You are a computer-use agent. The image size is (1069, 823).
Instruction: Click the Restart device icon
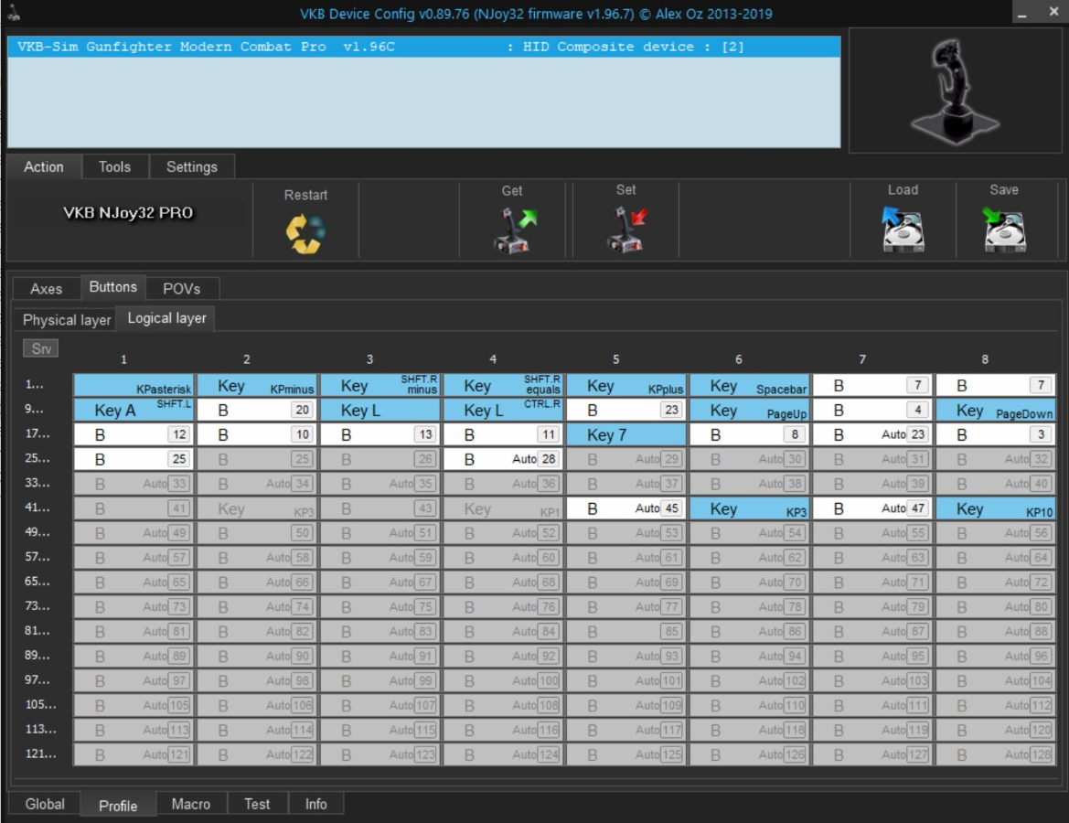tap(305, 233)
